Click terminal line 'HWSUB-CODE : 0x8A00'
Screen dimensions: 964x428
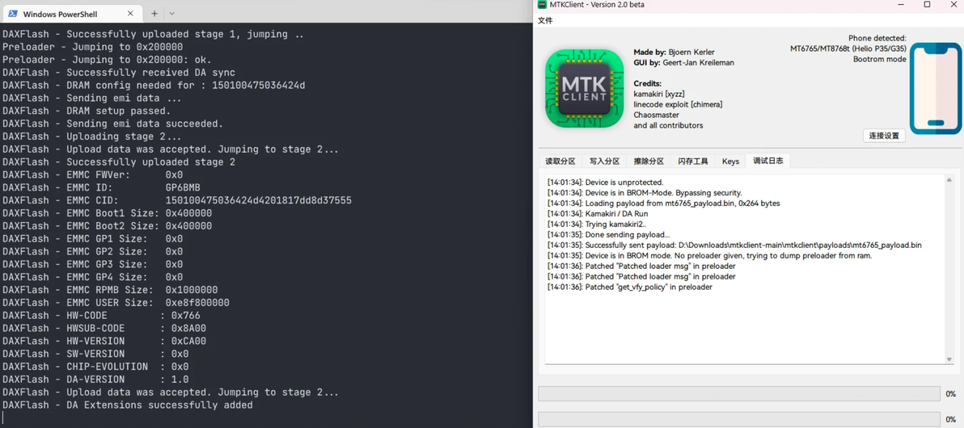[104, 329]
